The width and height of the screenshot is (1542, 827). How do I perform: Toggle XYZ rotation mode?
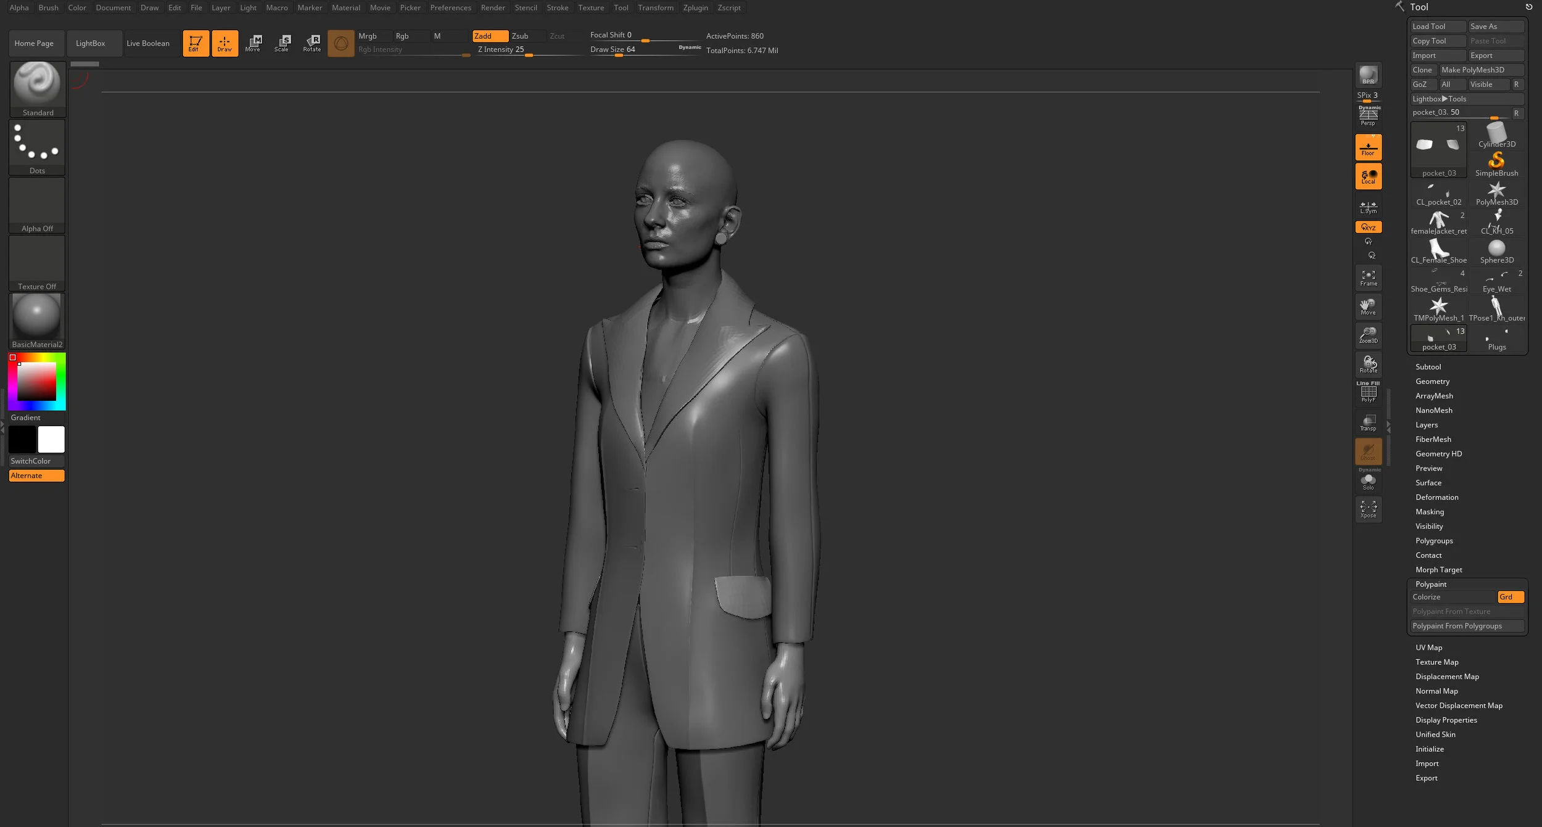(1368, 227)
